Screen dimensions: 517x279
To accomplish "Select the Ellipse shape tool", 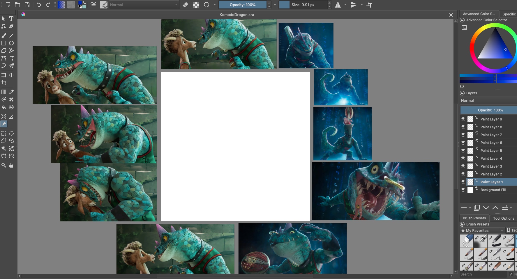I will click(11, 43).
